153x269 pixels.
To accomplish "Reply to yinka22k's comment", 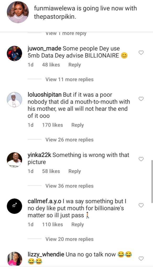I will tap(75, 171).
